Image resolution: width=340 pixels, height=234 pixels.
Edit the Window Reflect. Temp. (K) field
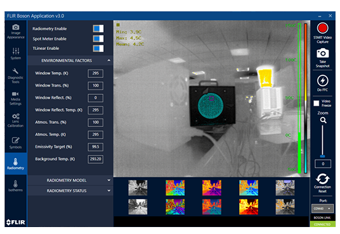pyautogui.click(x=95, y=110)
